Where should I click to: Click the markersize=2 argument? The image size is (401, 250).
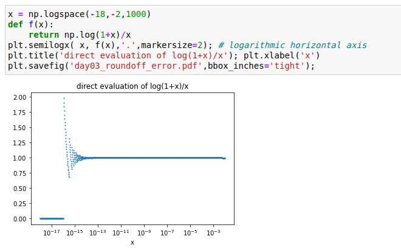tap(170, 45)
